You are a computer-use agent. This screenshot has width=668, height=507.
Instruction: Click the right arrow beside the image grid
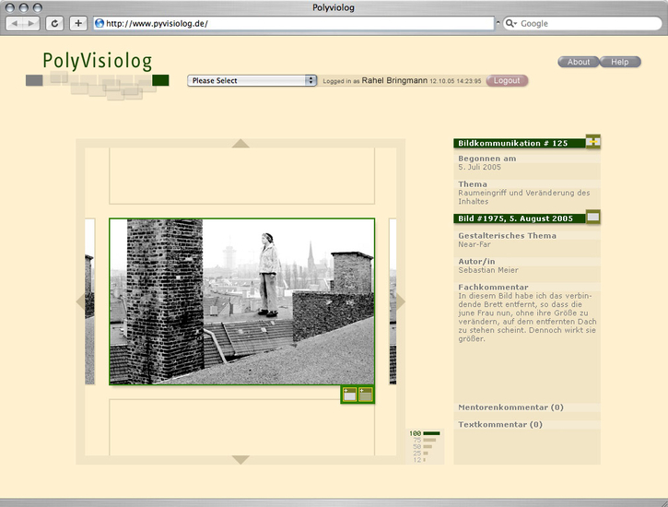point(401,301)
